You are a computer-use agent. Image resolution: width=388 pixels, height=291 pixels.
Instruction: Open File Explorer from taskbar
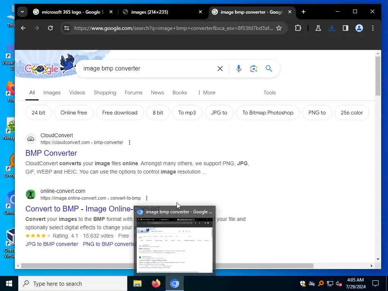(137, 283)
